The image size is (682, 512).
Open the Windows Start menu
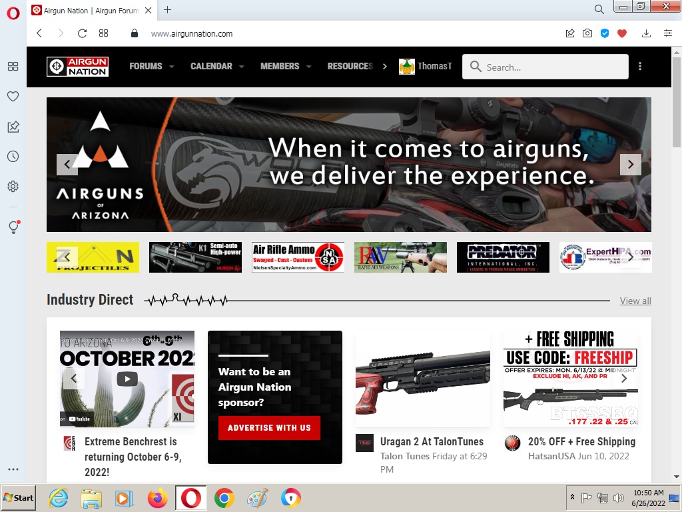pos(18,497)
